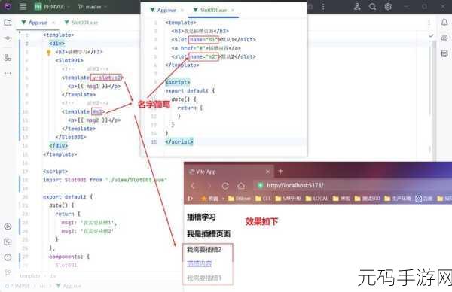
Task: Open the Notifications bell icon
Action: pos(444,22)
